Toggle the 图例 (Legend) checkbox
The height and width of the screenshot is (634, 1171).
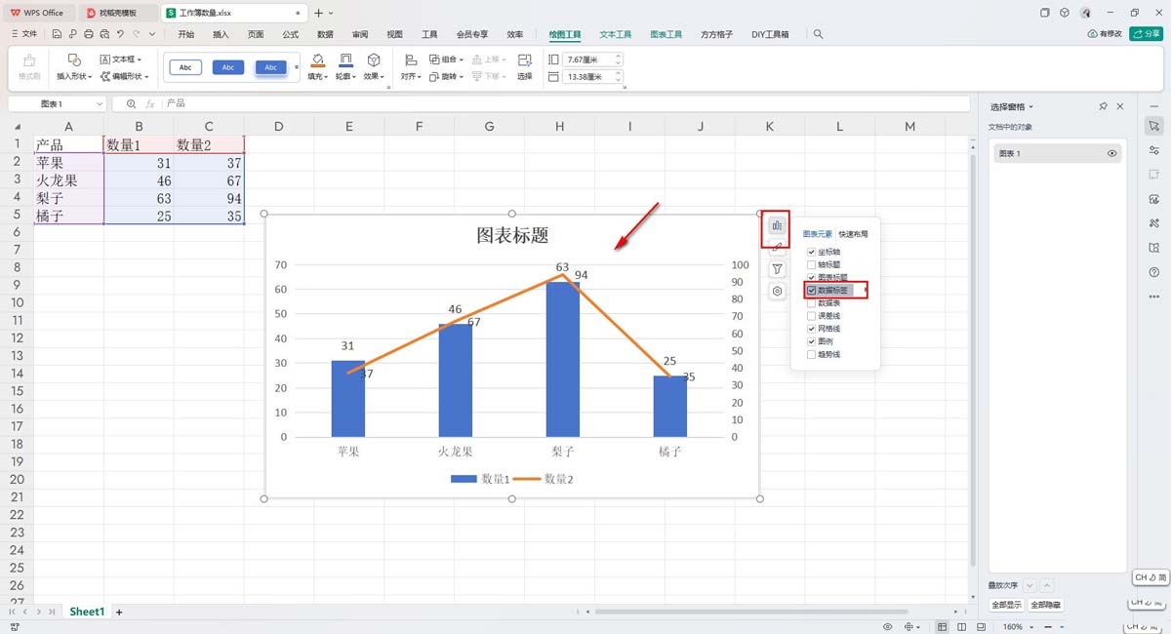(812, 341)
